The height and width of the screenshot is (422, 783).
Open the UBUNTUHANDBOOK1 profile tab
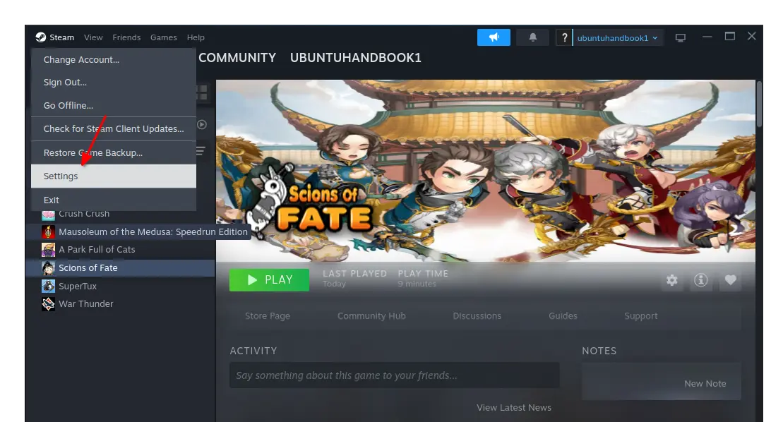coord(356,58)
